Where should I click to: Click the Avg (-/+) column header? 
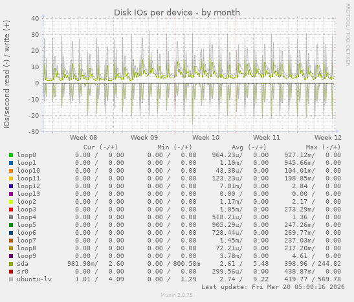click(249, 147)
